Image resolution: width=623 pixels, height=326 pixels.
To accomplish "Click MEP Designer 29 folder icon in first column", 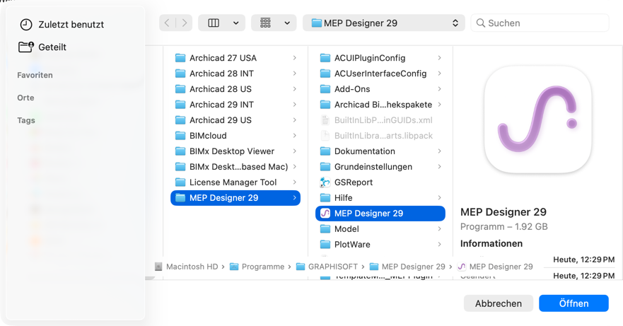I will (x=180, y=197).
